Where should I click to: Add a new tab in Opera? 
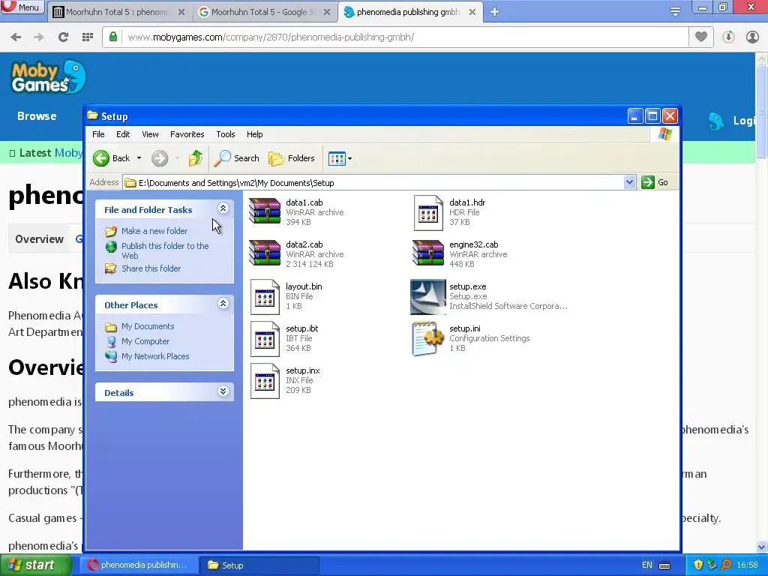point(494,12)
